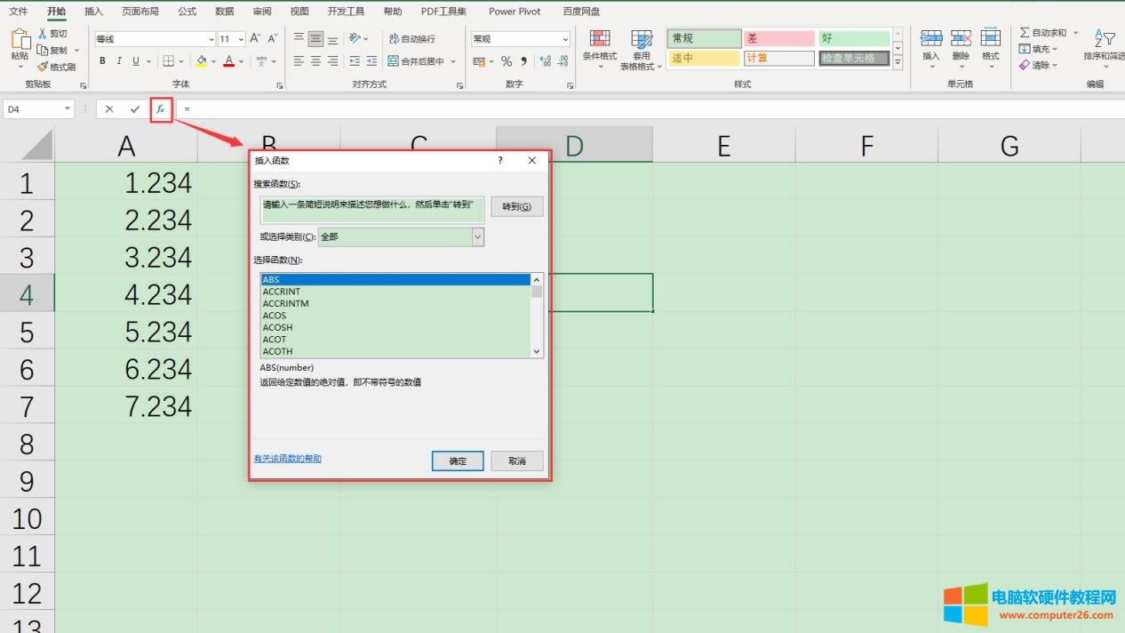Screen dimensions: 1125x633
Task: Switch to the 数据 (Data) ribbon tab
Action: (x=225, y=12)
